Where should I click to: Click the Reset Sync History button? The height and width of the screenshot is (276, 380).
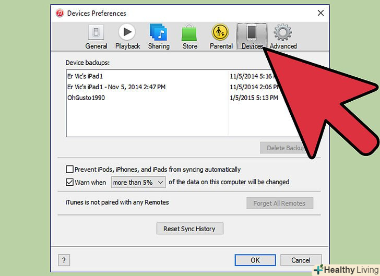[190, 229]
